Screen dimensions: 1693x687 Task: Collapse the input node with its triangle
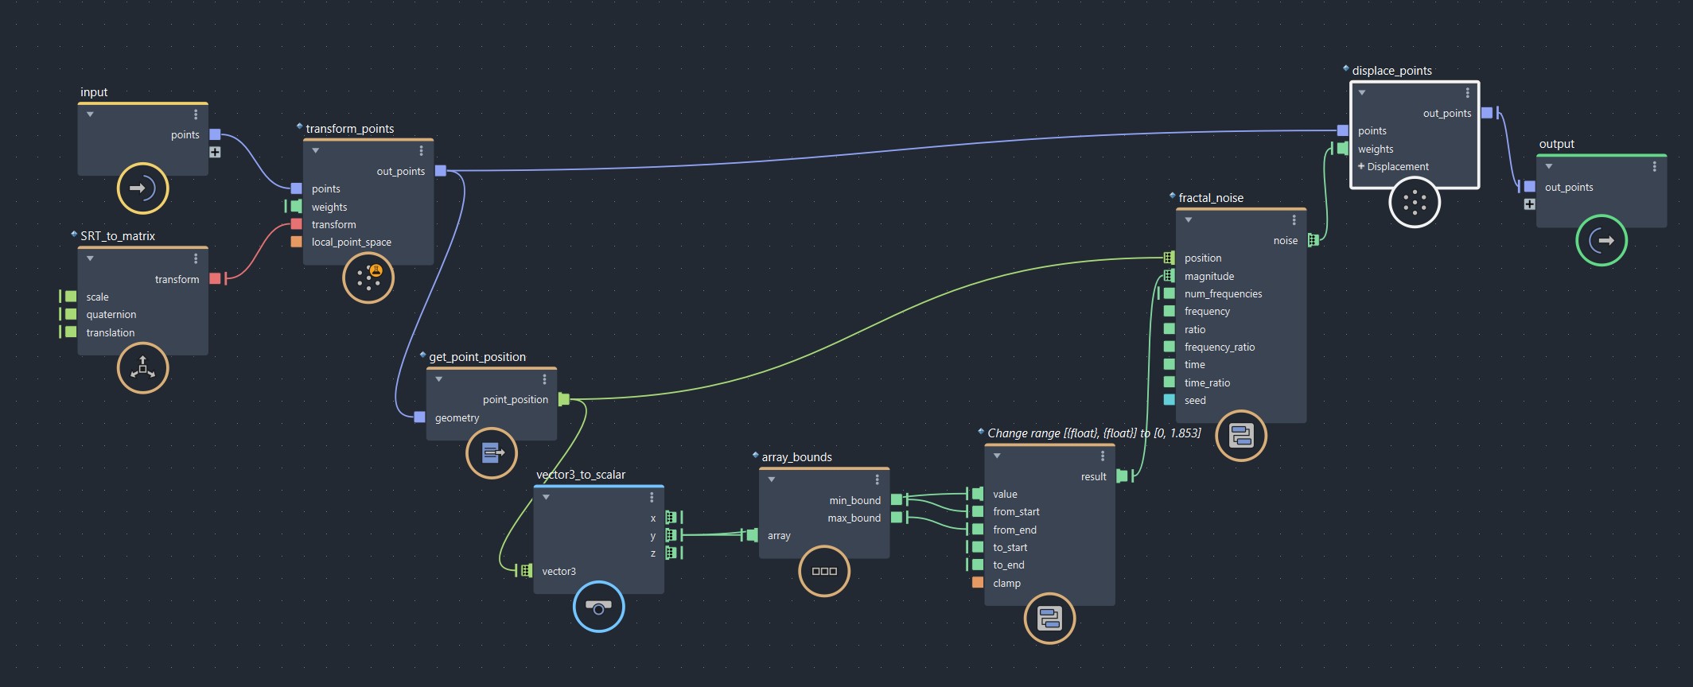click(x=90, y=114)
